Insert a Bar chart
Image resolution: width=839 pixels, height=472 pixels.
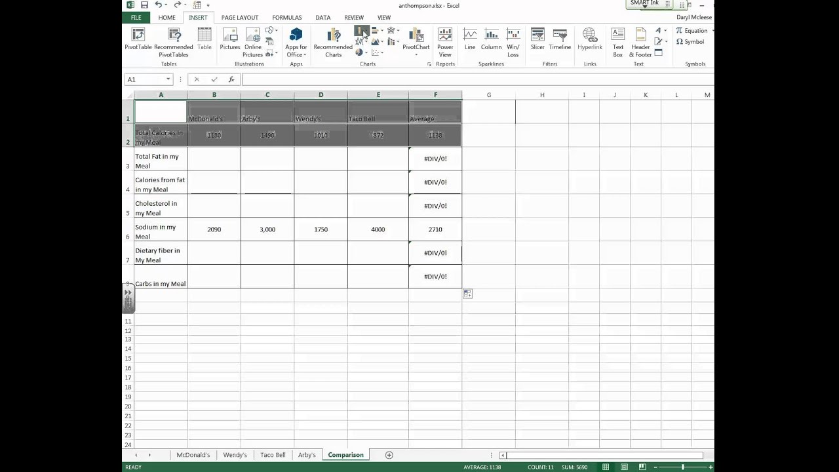377,31
